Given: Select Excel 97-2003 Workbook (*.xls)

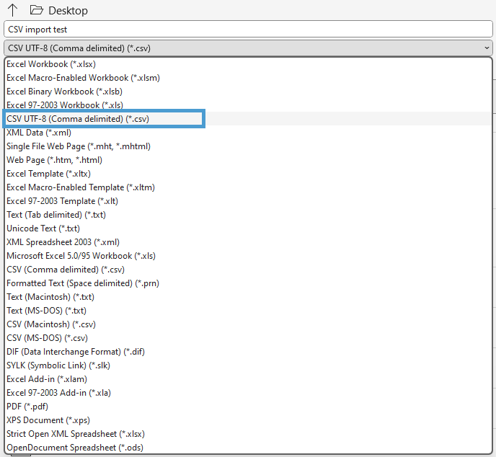Looking at the screenshot, I should click(248, 105).
